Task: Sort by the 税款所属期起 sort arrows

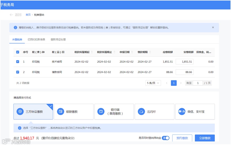Action: (92, 52)
